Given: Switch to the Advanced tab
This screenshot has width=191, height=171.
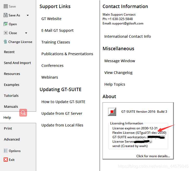Looking at the screenshot, I should tap(12, 140).
